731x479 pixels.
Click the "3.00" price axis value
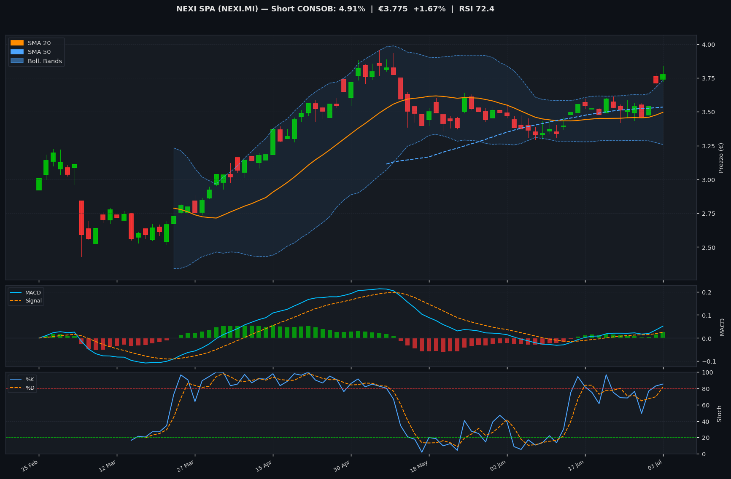708,180
